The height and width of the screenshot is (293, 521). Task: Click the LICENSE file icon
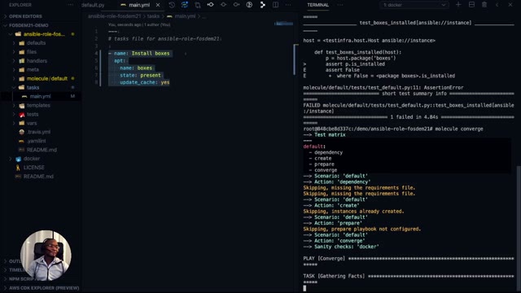click(x=18, y=168)
